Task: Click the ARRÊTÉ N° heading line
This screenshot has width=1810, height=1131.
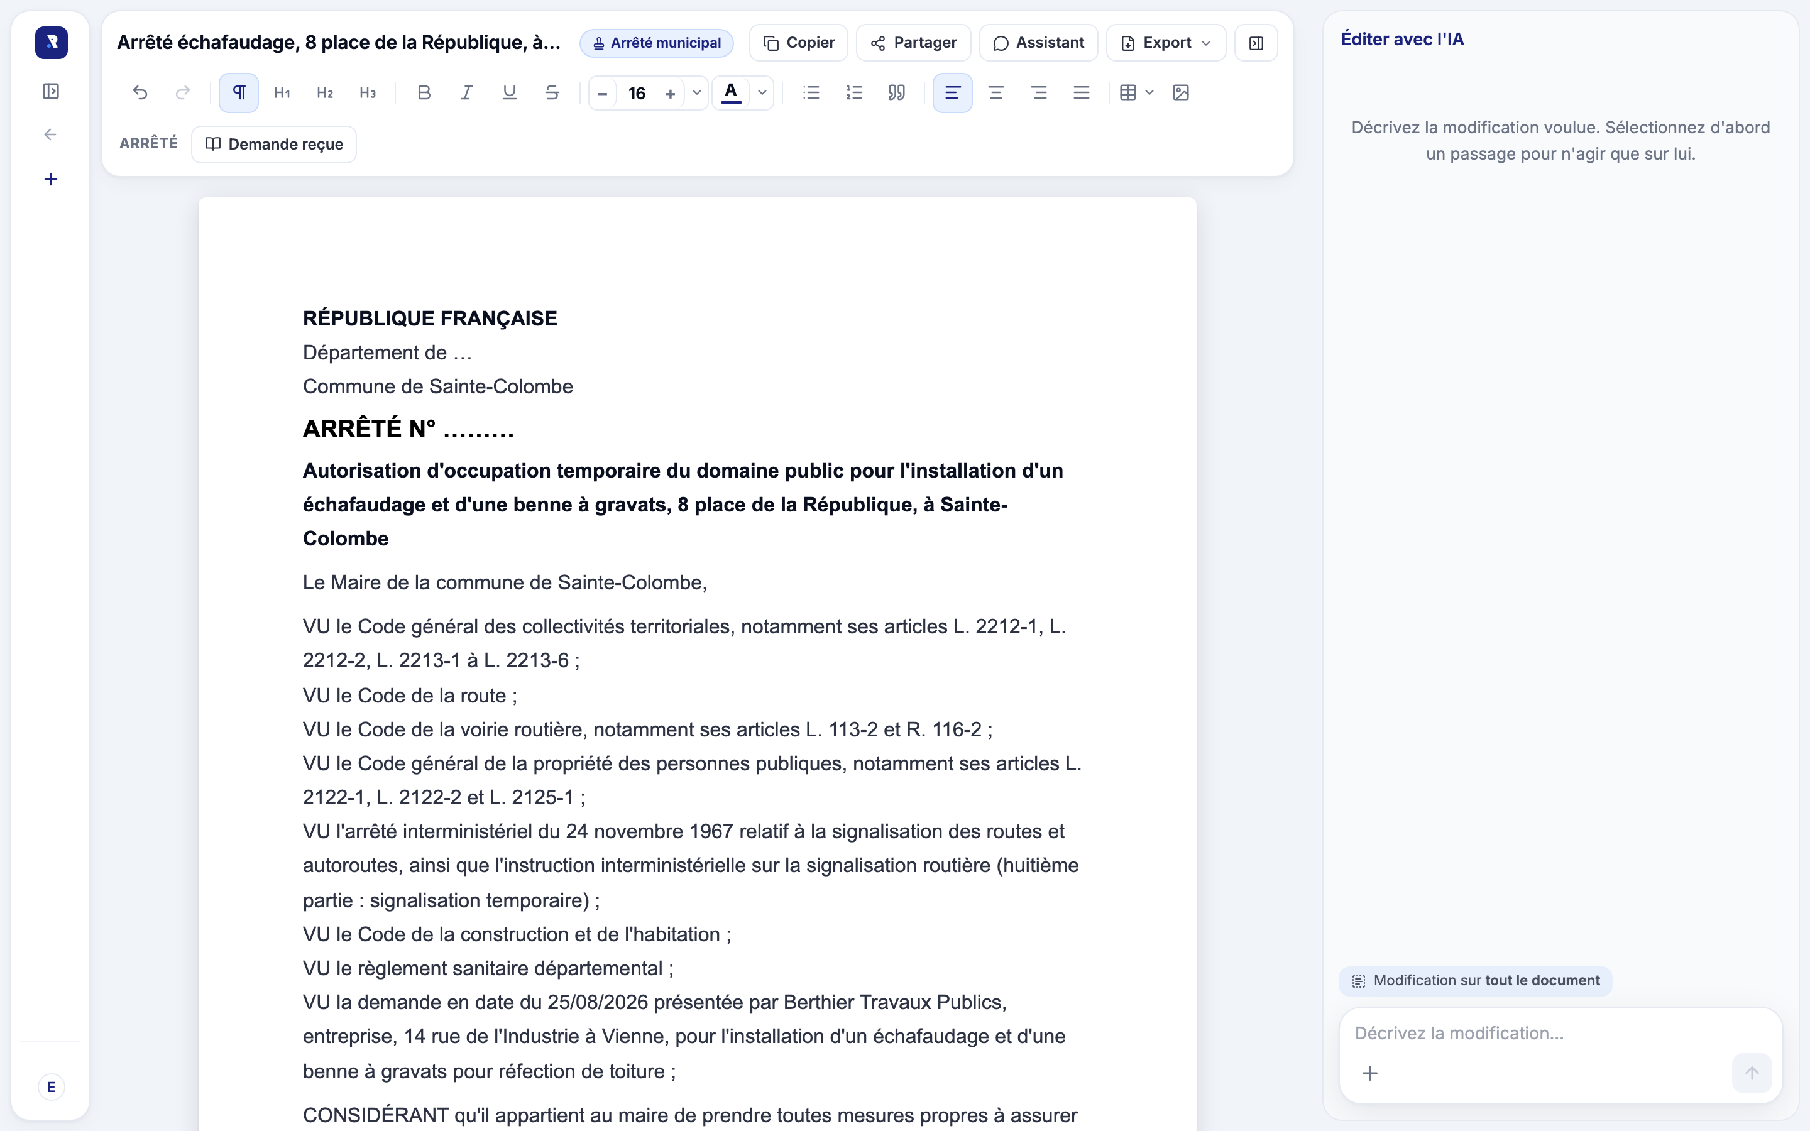Action: pyautogui.click(x=409, y=429)
